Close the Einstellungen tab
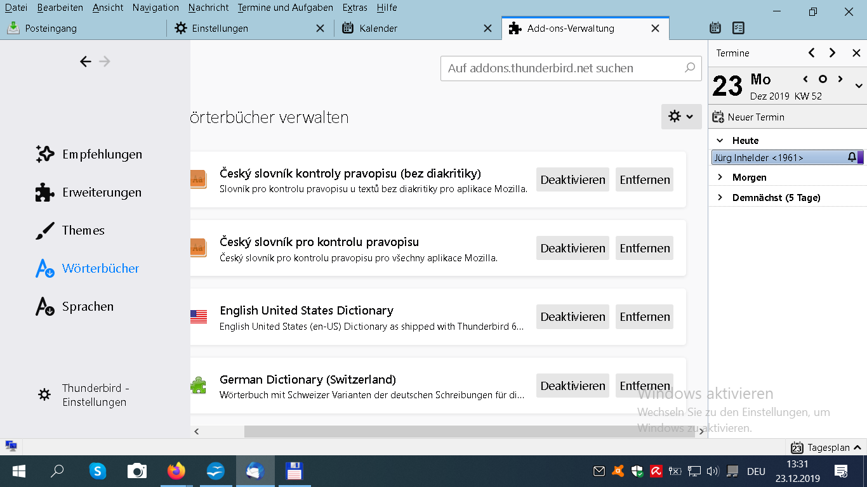This screenshot has width=867, height=487. [x=321, y=28]
